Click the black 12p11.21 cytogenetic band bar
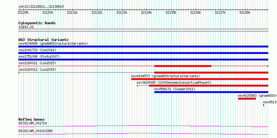Screen dimensions: 277x138 coord(143,30)
